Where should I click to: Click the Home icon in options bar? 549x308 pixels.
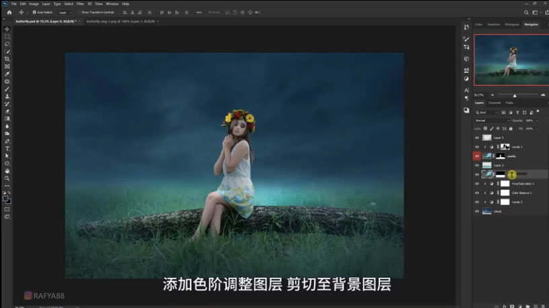click(x=9, y=13)
